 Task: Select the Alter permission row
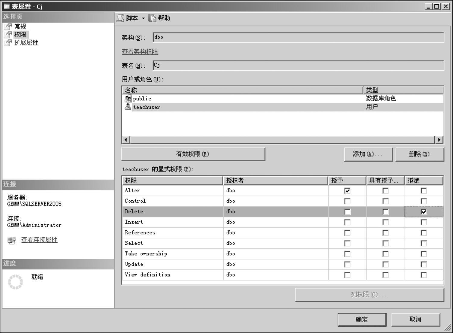pos(283,191)
